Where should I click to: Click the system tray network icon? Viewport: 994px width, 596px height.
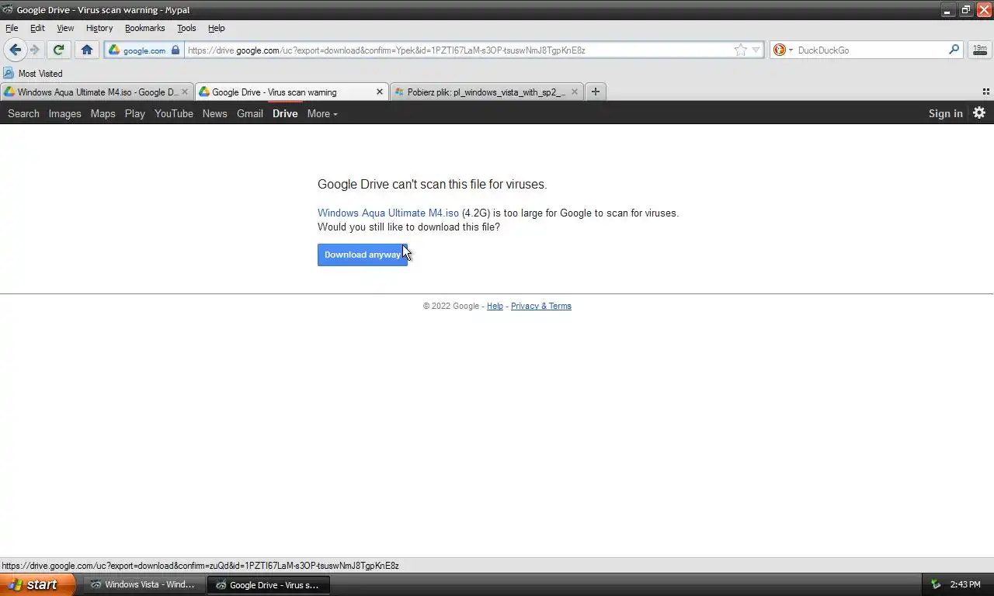click(936, 584)
